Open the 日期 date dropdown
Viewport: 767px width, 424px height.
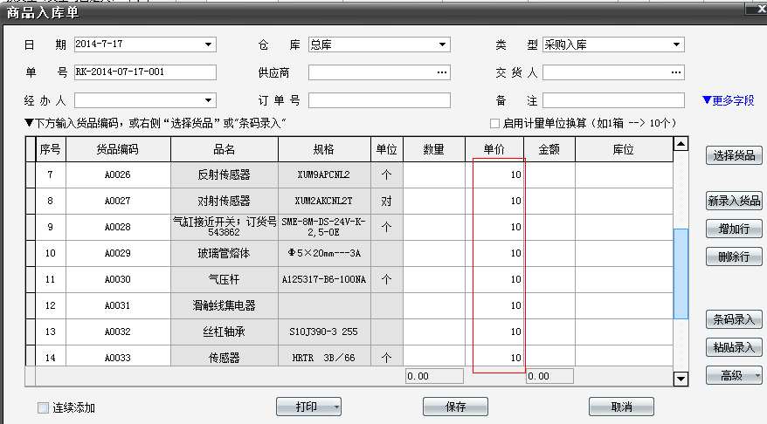tap(208, 44)
